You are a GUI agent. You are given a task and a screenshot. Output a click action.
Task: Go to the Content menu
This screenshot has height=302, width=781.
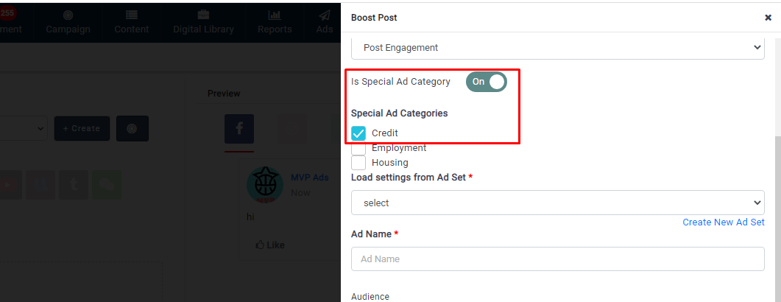131,21
